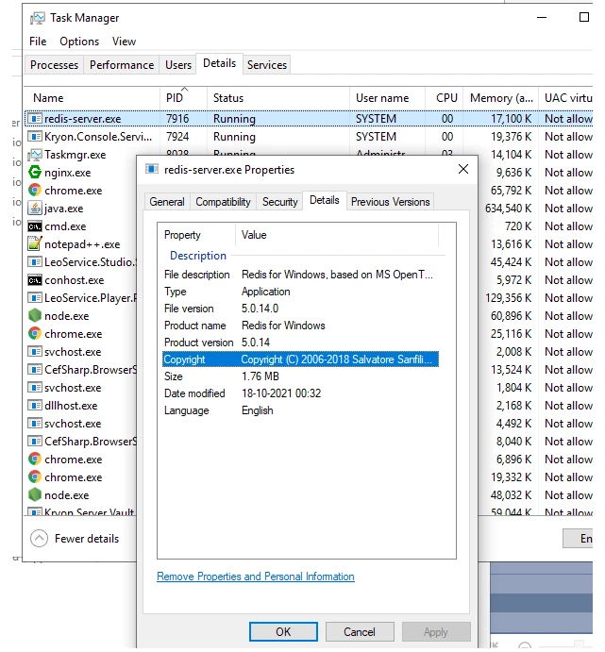Select the Details tab in Task Manager
This screenshot has height=652, width=605.
[219, 63]
